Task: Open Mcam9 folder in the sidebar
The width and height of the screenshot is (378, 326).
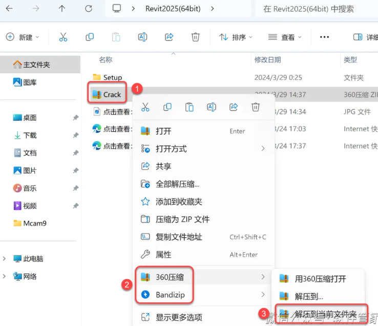Action: click(30, 223)
